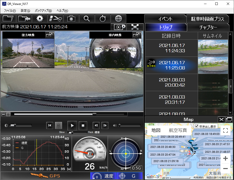
Task: Stop the video playback
Action: pos(83,126)
